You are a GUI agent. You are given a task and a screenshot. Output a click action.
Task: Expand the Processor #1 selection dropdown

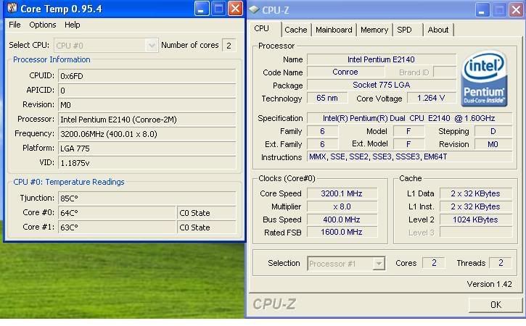coord(379,264)
